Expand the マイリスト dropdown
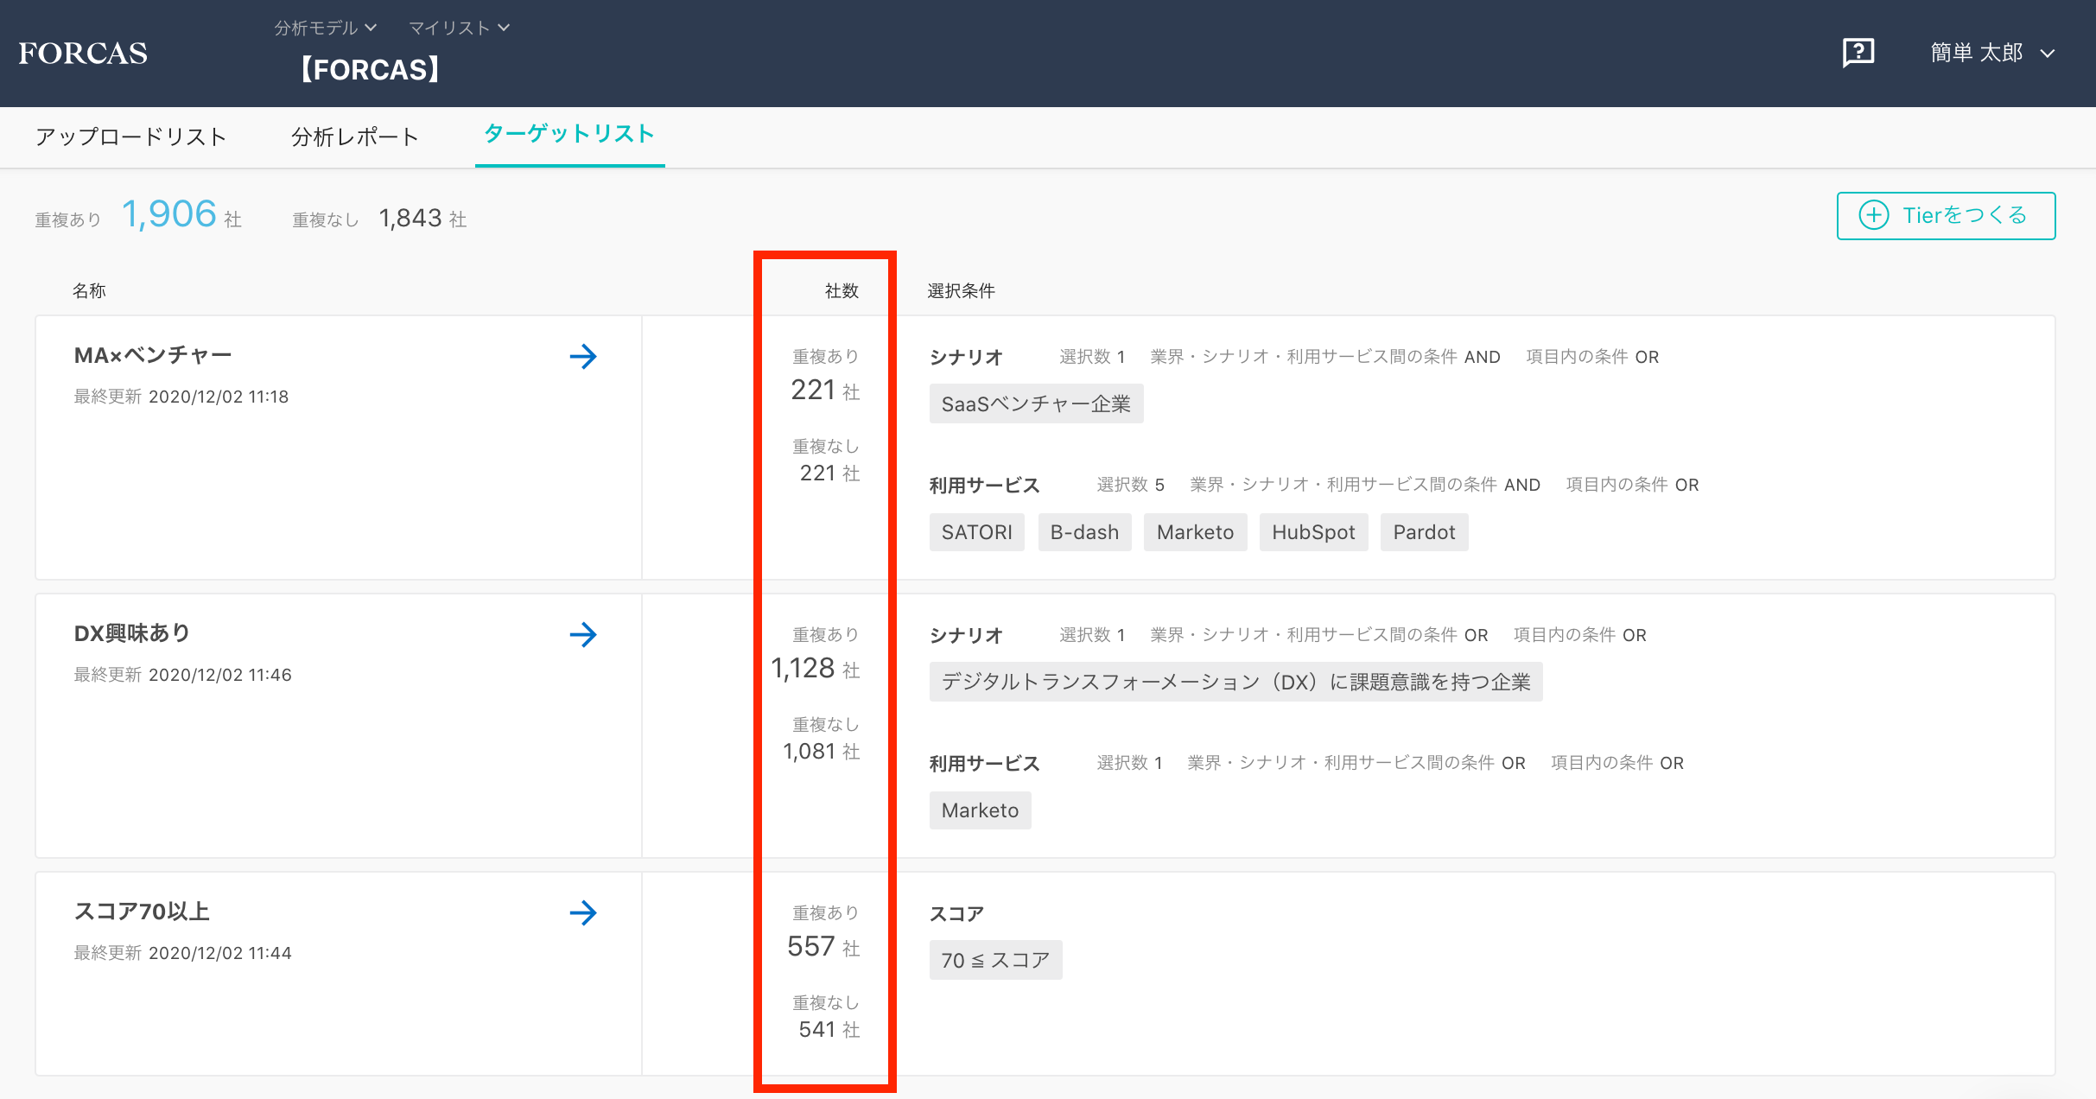Viewport: 2096px width, 1099px height. point(459,28)
